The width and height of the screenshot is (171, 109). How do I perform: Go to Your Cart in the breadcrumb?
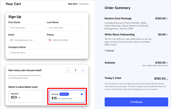point(73,4)
